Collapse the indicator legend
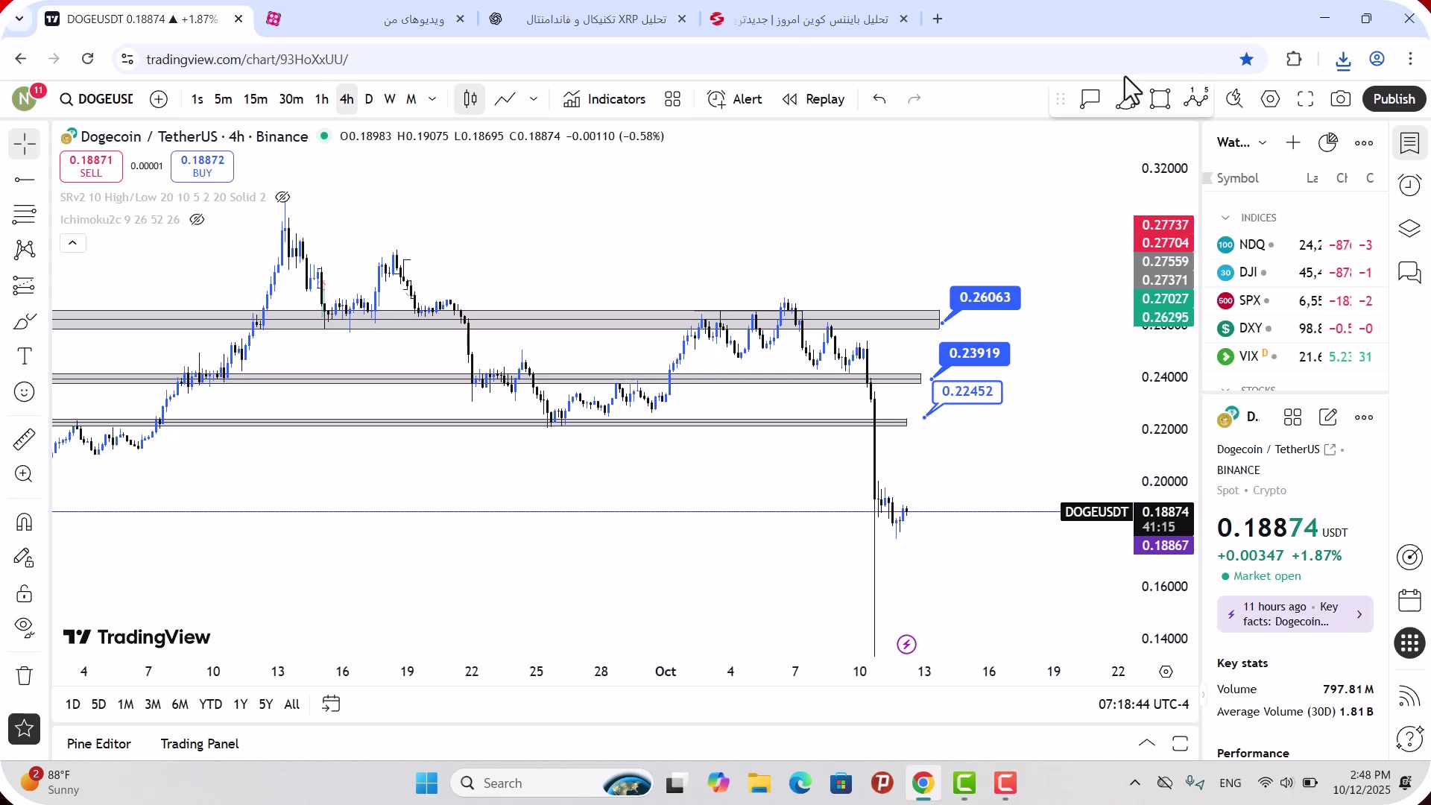Image resolution: width=1431 pixels, height=805 pixels. pyautogui.click(x=72, y=243)
